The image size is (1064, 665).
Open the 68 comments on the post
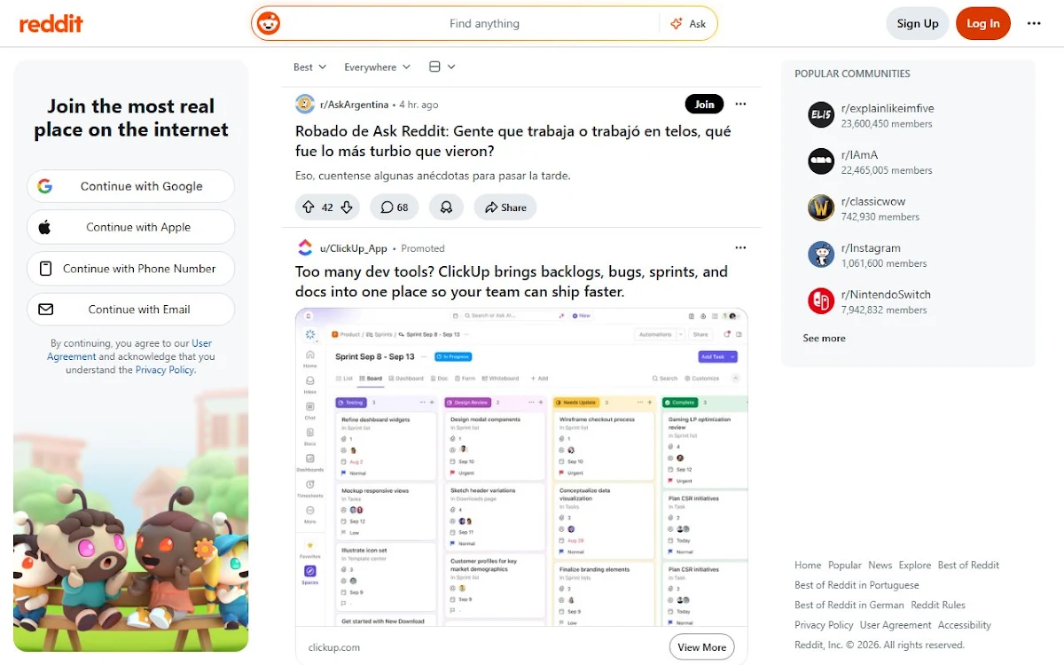click(x=395, y=207)
